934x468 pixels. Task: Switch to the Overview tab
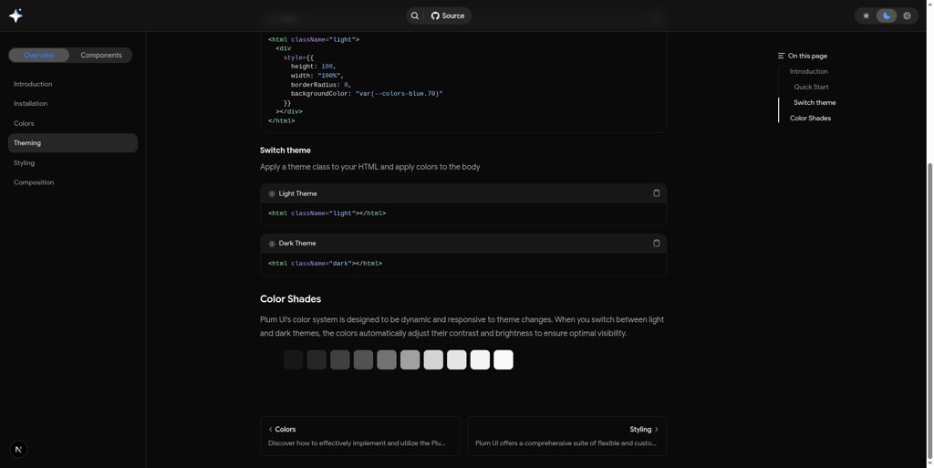39,56
